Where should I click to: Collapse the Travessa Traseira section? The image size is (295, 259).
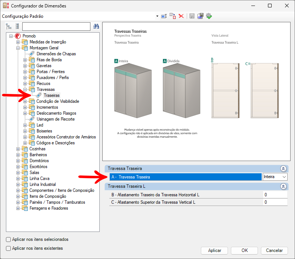pos(284,168)
